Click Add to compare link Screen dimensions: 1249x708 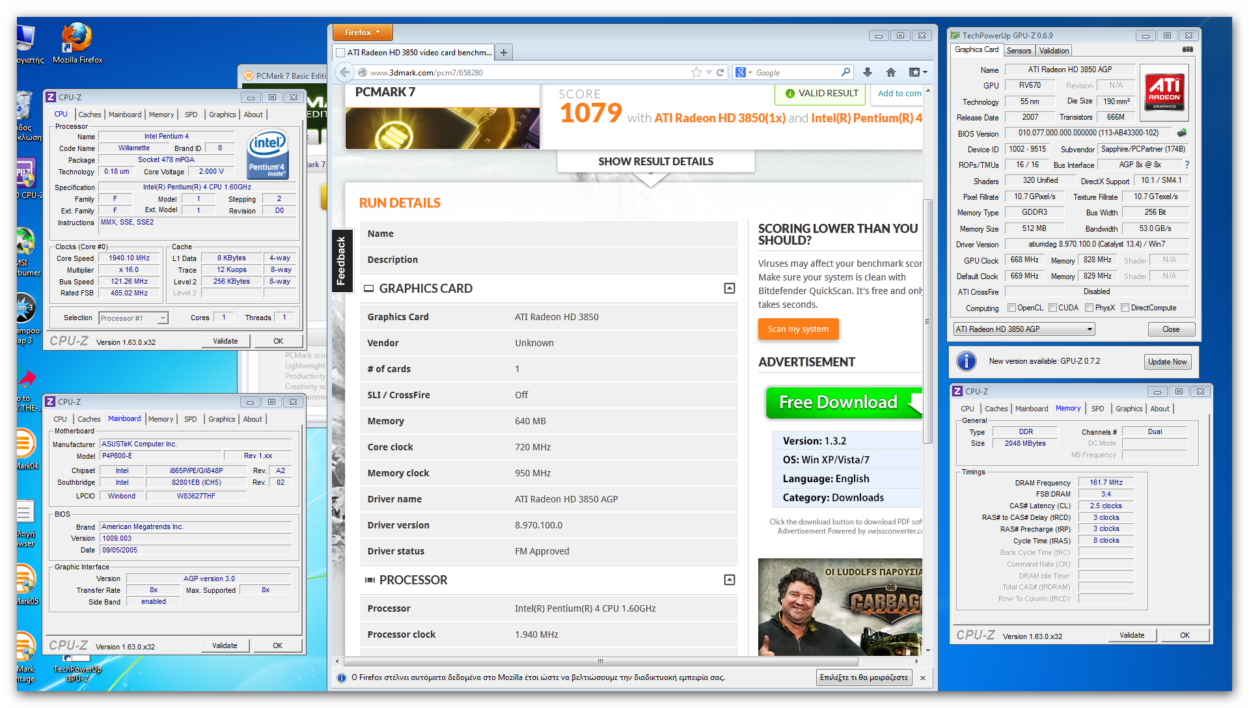[899, 94]
